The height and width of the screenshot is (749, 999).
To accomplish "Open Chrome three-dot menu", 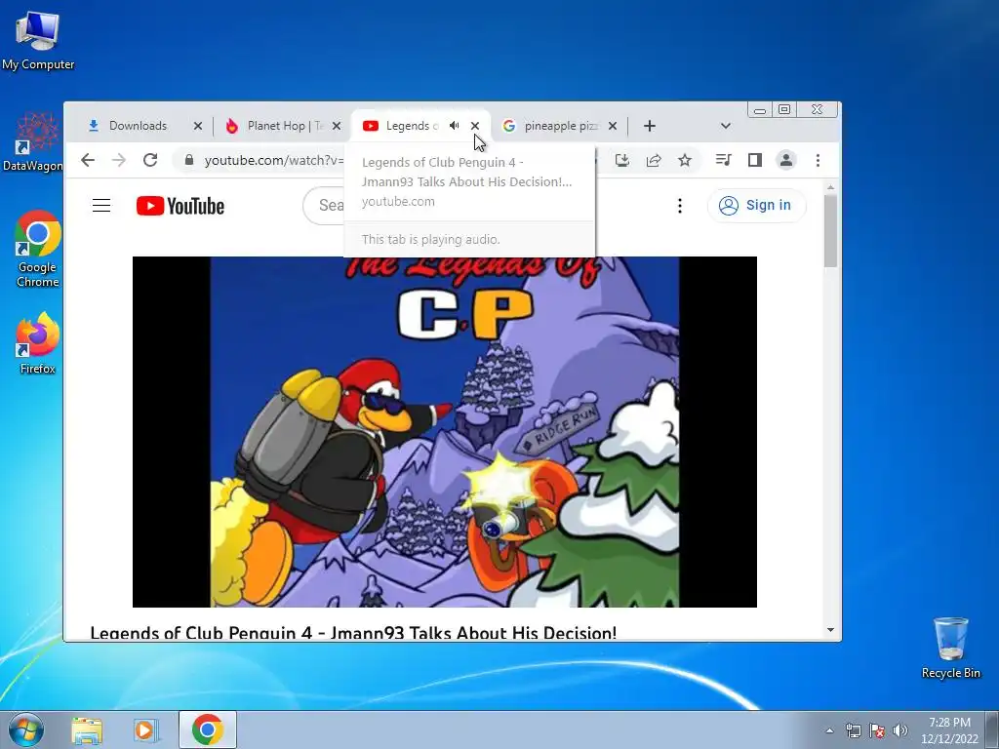I will click(818, 160).
